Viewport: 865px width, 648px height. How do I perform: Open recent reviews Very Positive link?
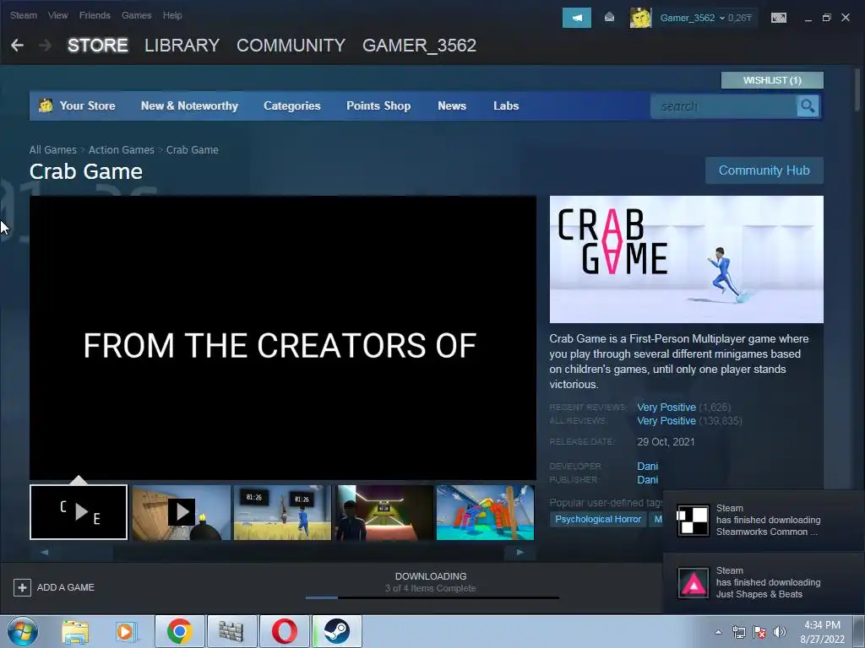click(666, 408)
